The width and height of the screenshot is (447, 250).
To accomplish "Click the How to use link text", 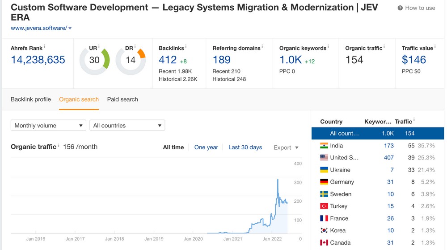I will [x=420, y=8].
